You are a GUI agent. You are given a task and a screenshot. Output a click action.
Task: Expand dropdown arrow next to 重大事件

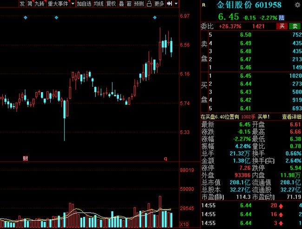tap(73, 3)
